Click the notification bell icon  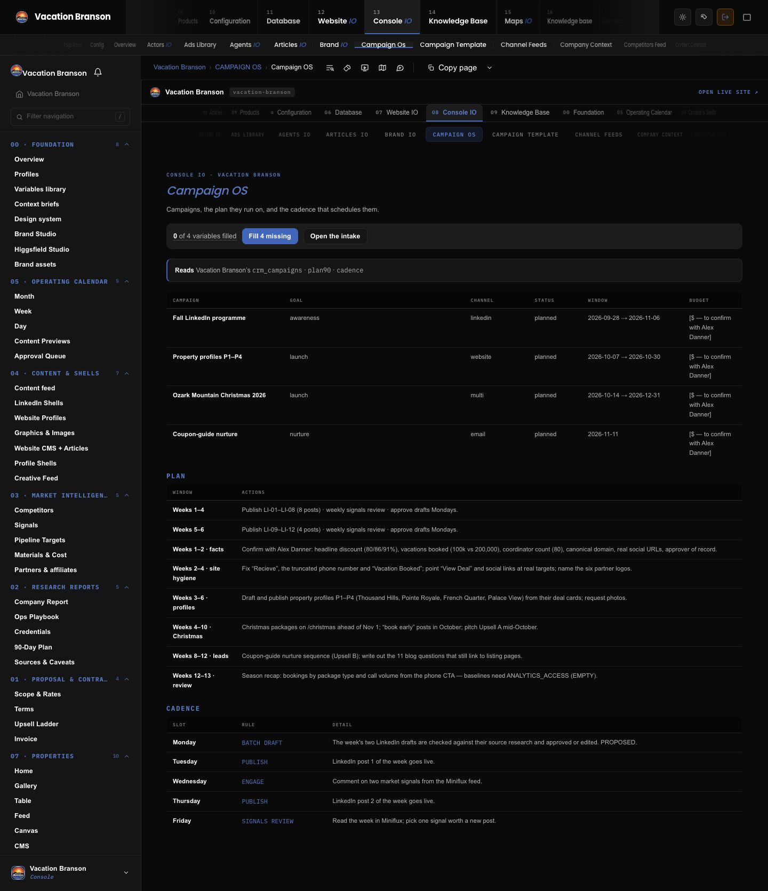click(98, 72)
